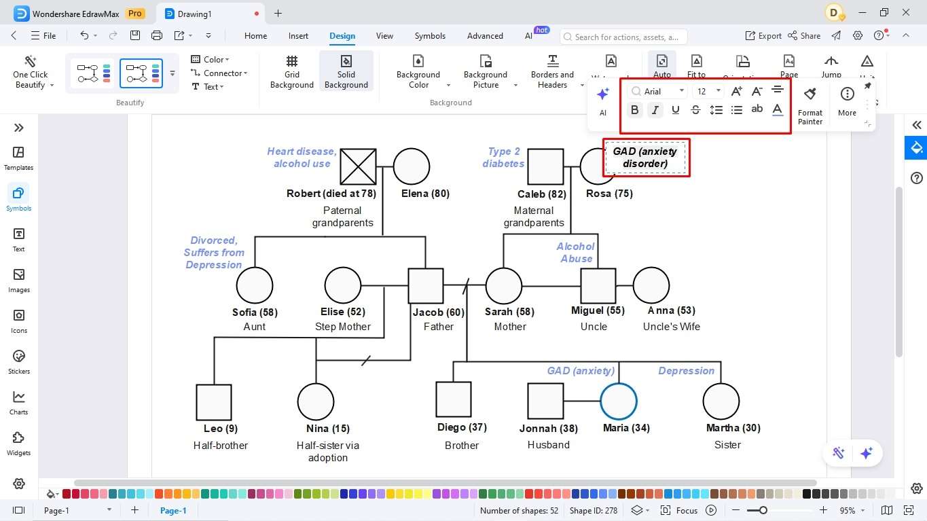Apply Solid Background
The width and height of the screenshot is (927, 521).
tap(346, 72)
